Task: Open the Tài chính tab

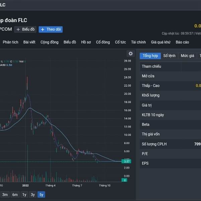Action: (138, 42)
